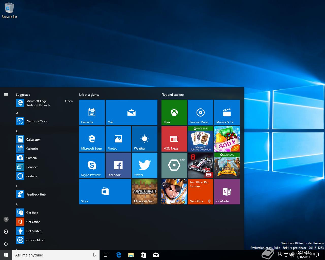Click the letter A group header
Viewport: 325px width, 260px height.
pos(17,113)
